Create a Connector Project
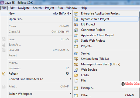The height and width of the screenshot is (98, 140). [x=106, y=30]
